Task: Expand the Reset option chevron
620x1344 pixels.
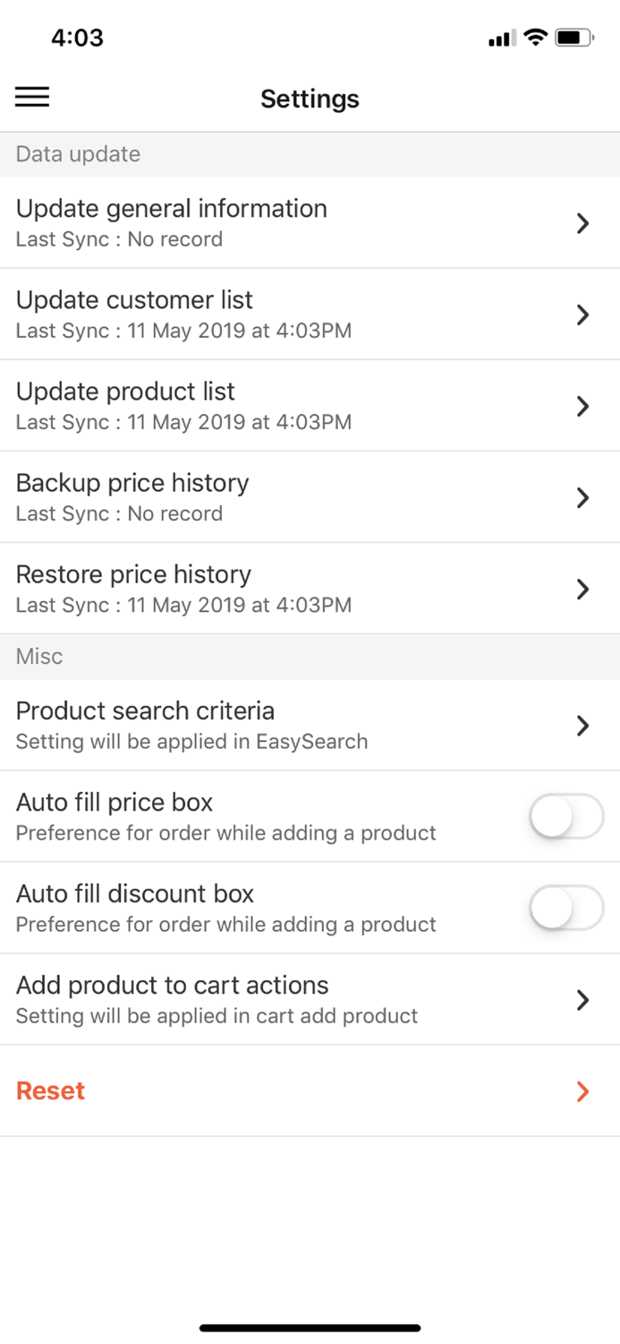Action: pyautogui.click(x=582, y=1091)
